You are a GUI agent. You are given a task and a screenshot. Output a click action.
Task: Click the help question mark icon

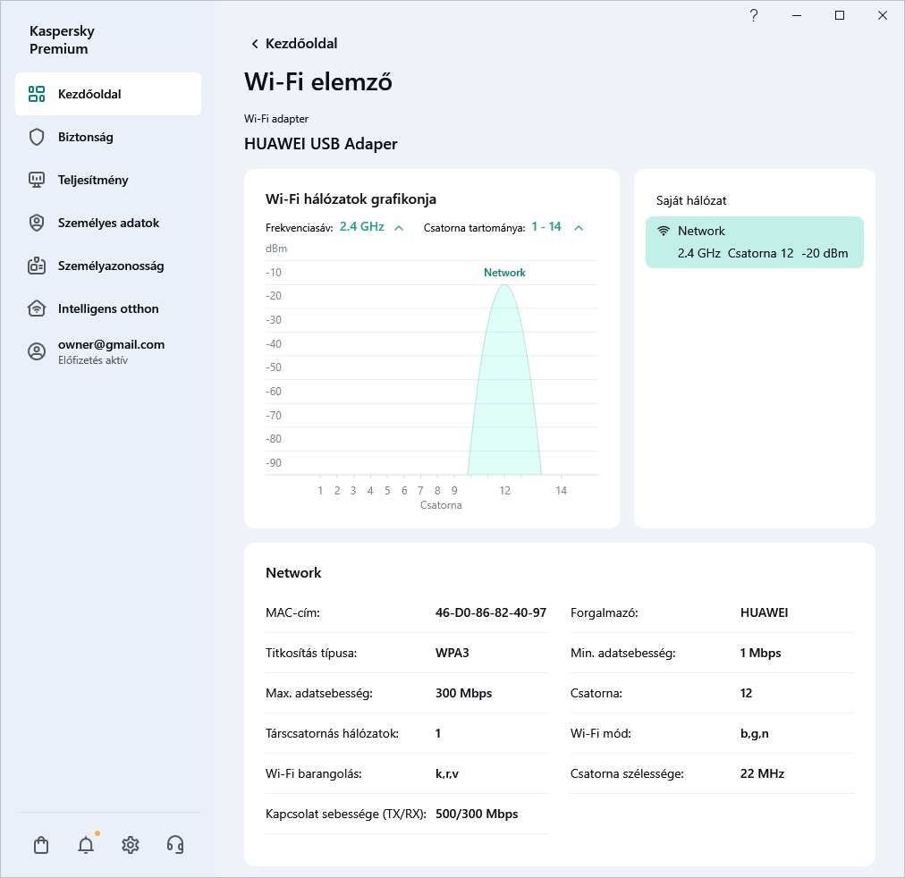[x=754, y=15]
